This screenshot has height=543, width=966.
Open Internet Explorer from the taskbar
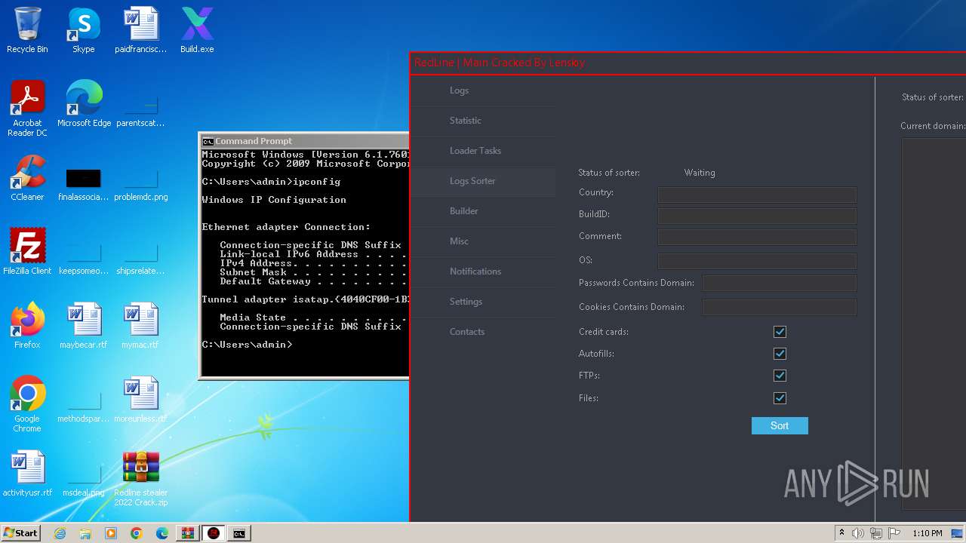tap(60, 533)
